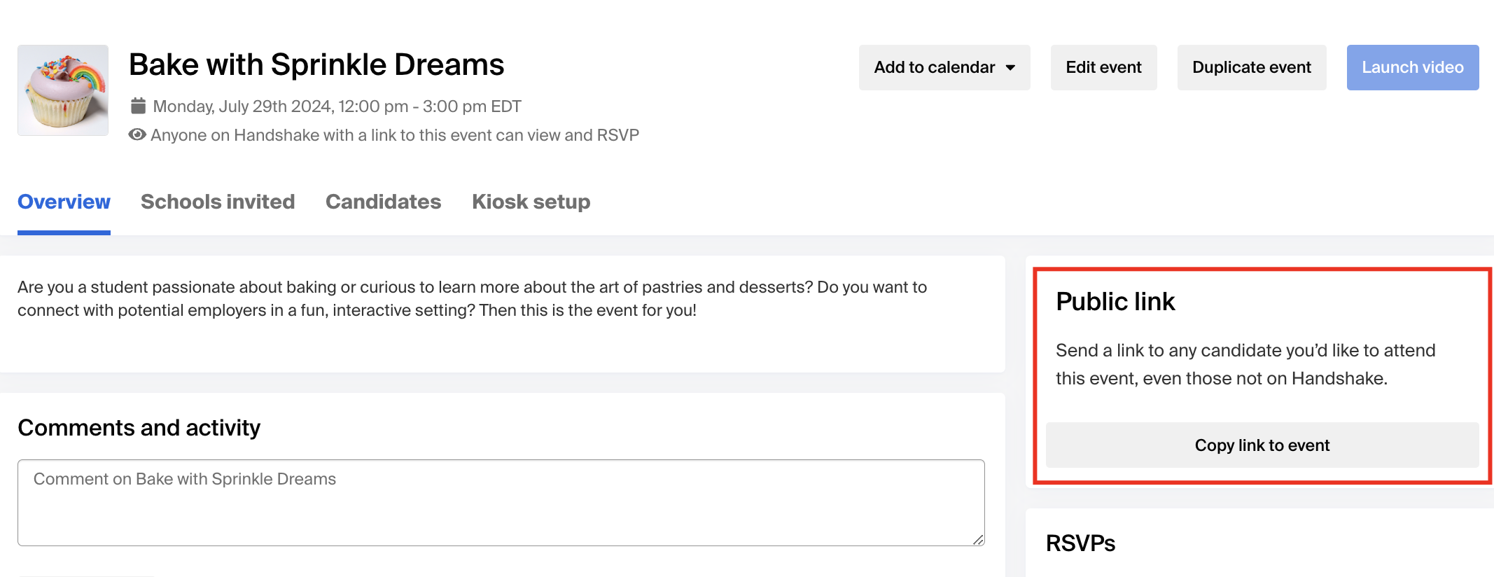The height and width of the screenshot is (577, 1494).
Task: Select the Kiosk setup tab
Action: (x=531, y=202)
